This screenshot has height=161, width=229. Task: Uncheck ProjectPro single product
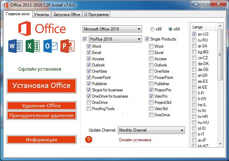pyautogui.click(x=151, y=90)
